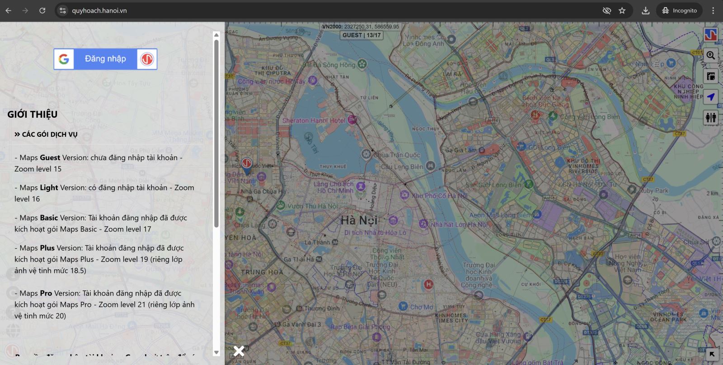Click the panel scrollbar down arrow
The height and width of the screenshot is (365, 723).
pos(216,352)
